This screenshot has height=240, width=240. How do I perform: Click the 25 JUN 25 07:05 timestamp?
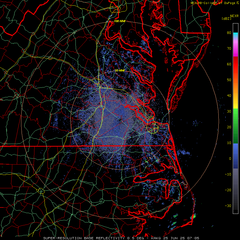pos(181,238)
